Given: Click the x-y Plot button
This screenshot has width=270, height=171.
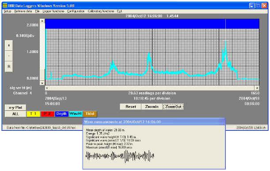Looking at the screenshot, I should click(15, 107).
